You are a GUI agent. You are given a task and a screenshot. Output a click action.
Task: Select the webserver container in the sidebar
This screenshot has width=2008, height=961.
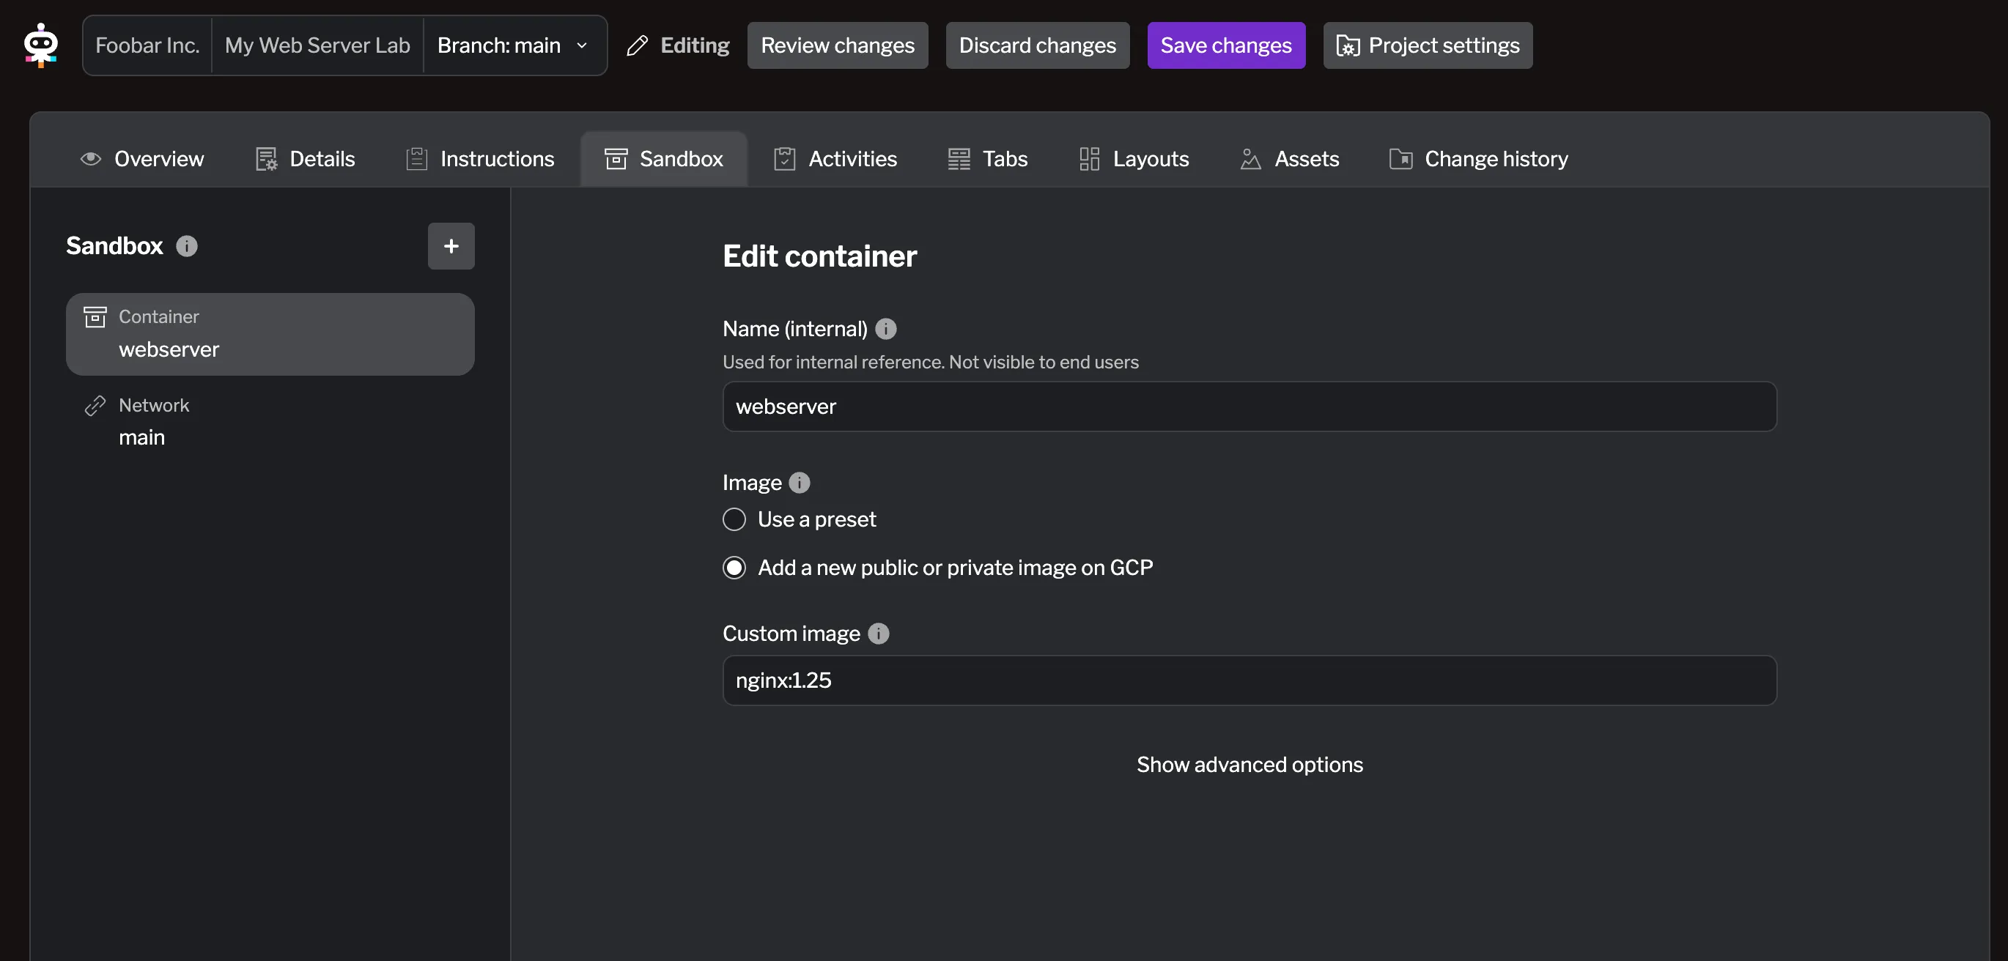[270, 334]
